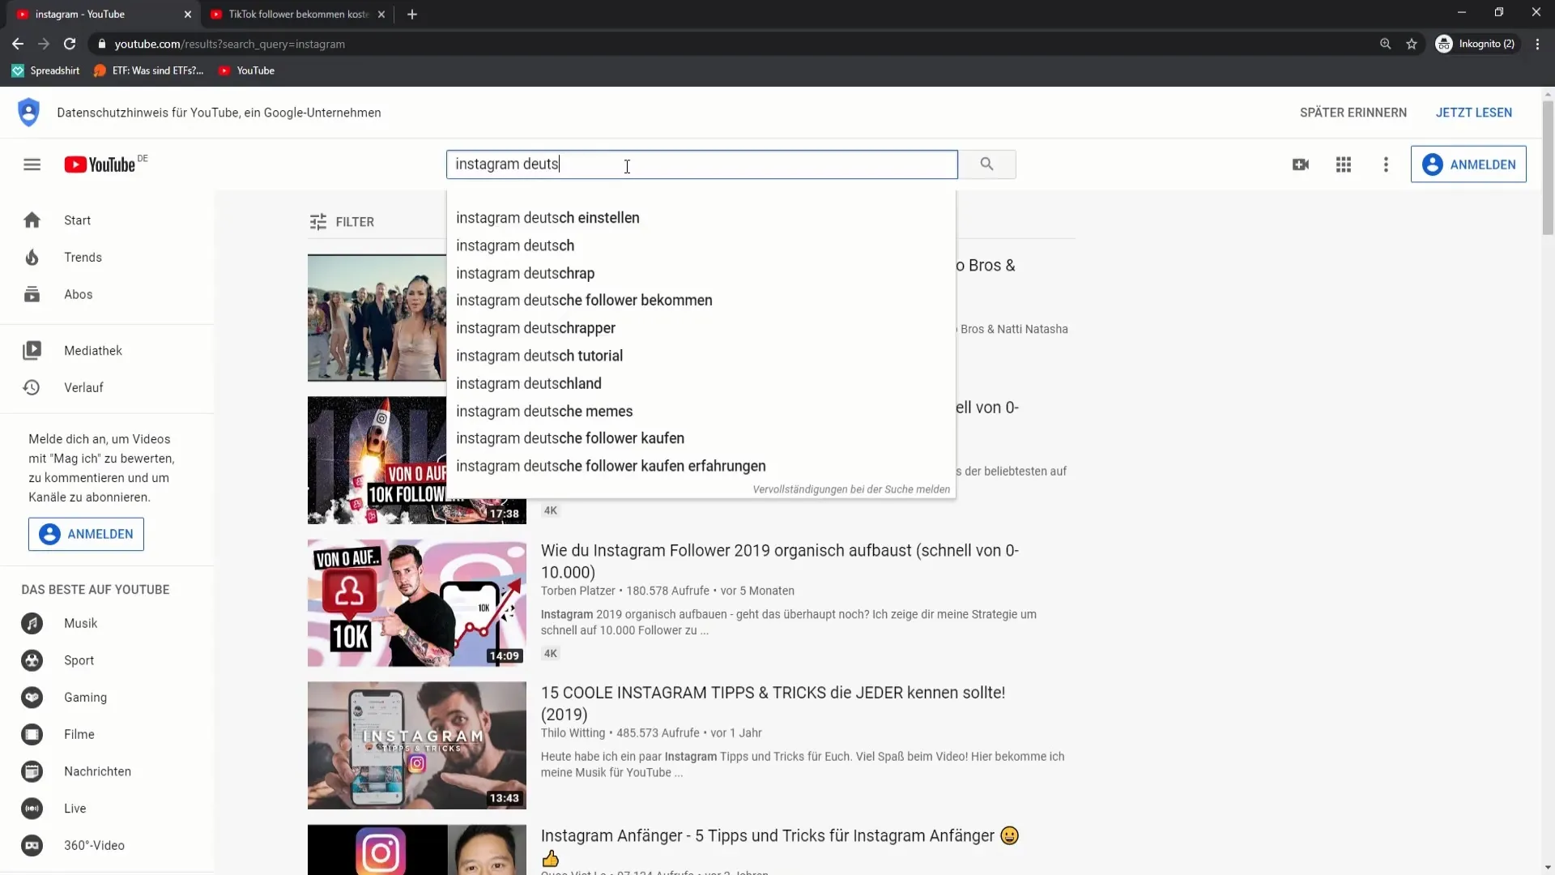The height and width of the screenshot is (875, 1555).
Task: Select suggestion 'instagram deutschrapper'
Action: tap(701, 328)
